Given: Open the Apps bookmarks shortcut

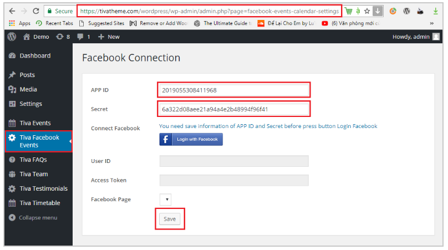Looking at the screenshot, I should (19, 23).
